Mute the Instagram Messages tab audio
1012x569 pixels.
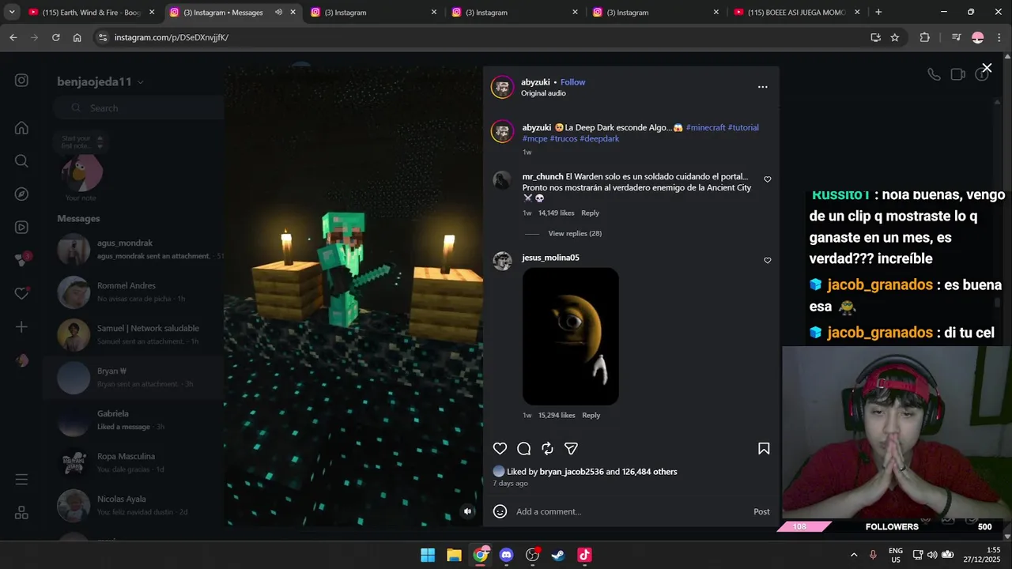click(x=278, y=13)
